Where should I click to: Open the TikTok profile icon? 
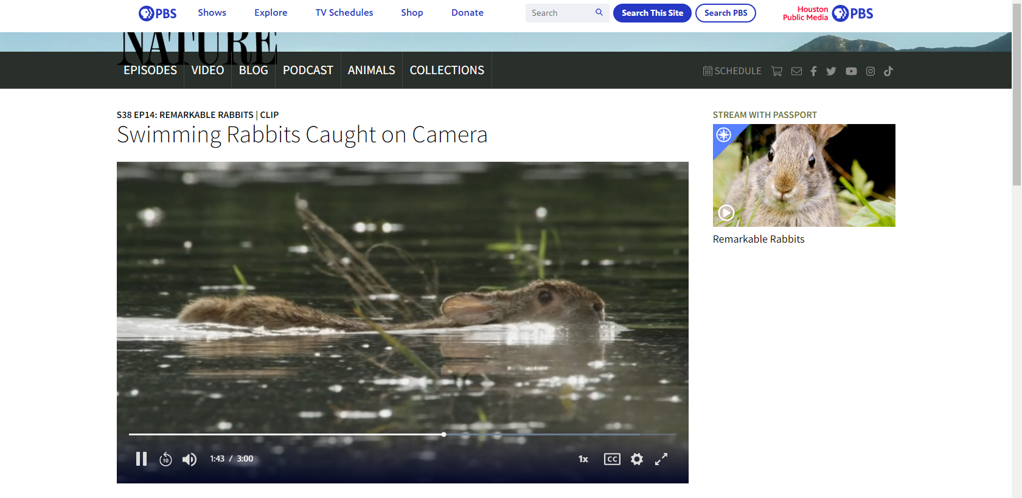(x=888, y=71)
